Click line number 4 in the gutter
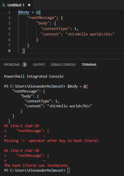This screenshot has height=176, width=124. coord(9,29)
